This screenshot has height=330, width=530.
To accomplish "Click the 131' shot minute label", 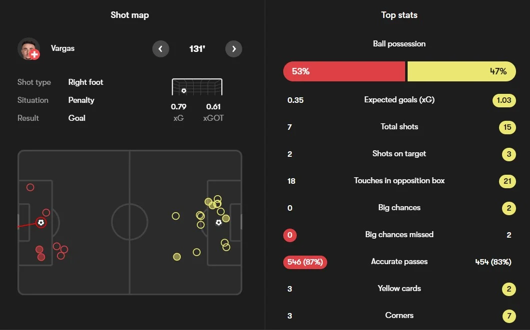I will [197, 49].
